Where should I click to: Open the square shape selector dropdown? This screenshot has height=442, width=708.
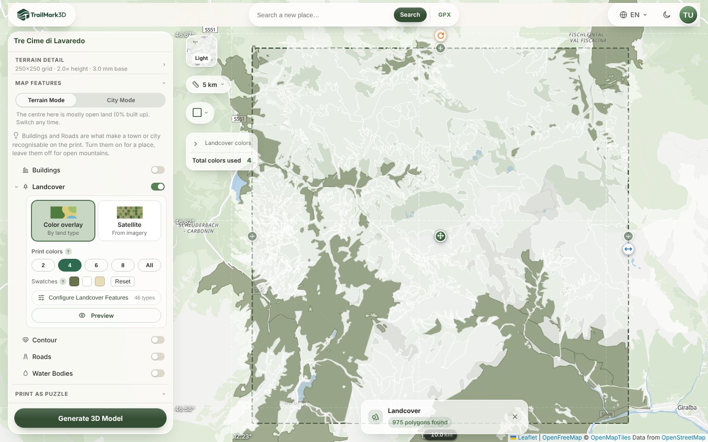coord(200,112)
